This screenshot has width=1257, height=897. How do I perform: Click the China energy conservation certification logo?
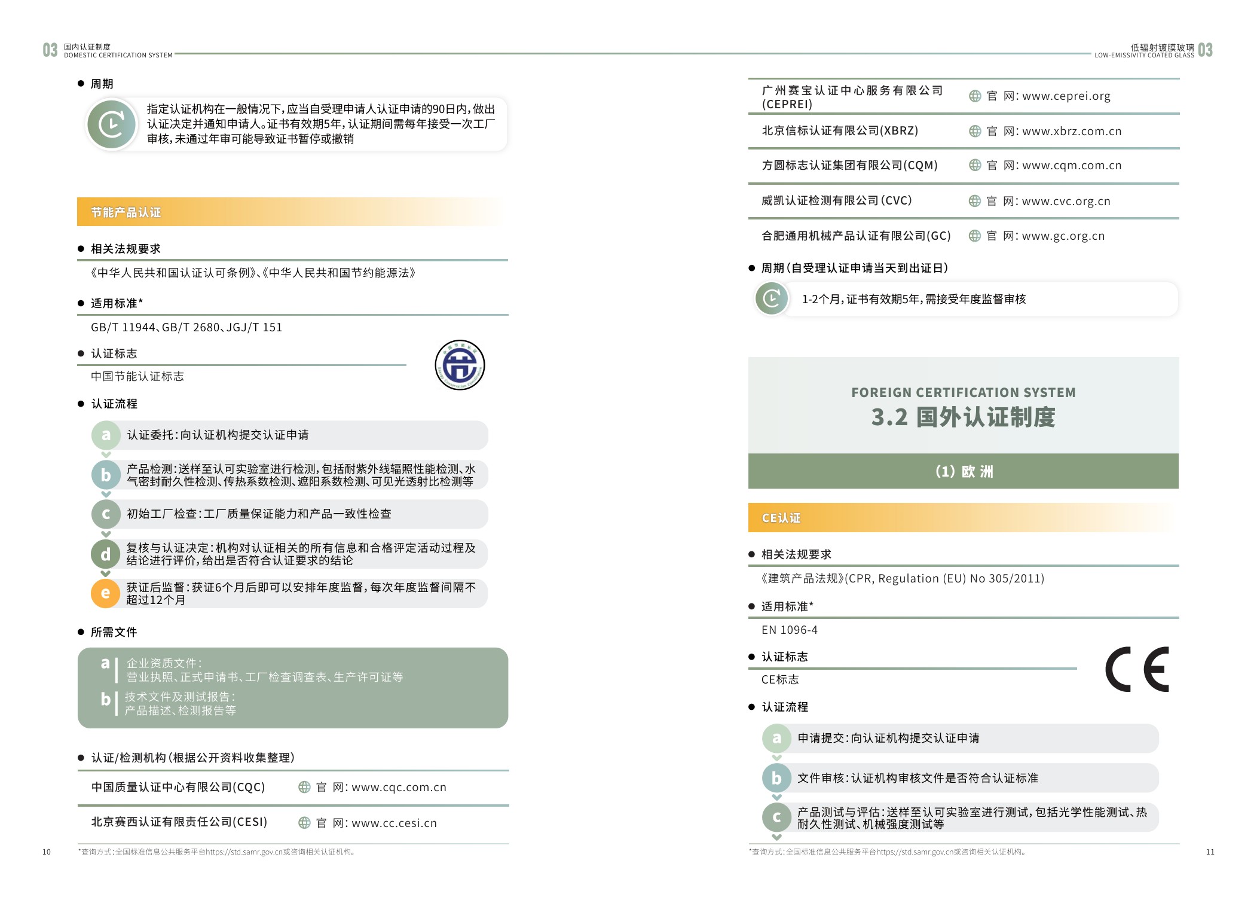[x=460, y=365]
